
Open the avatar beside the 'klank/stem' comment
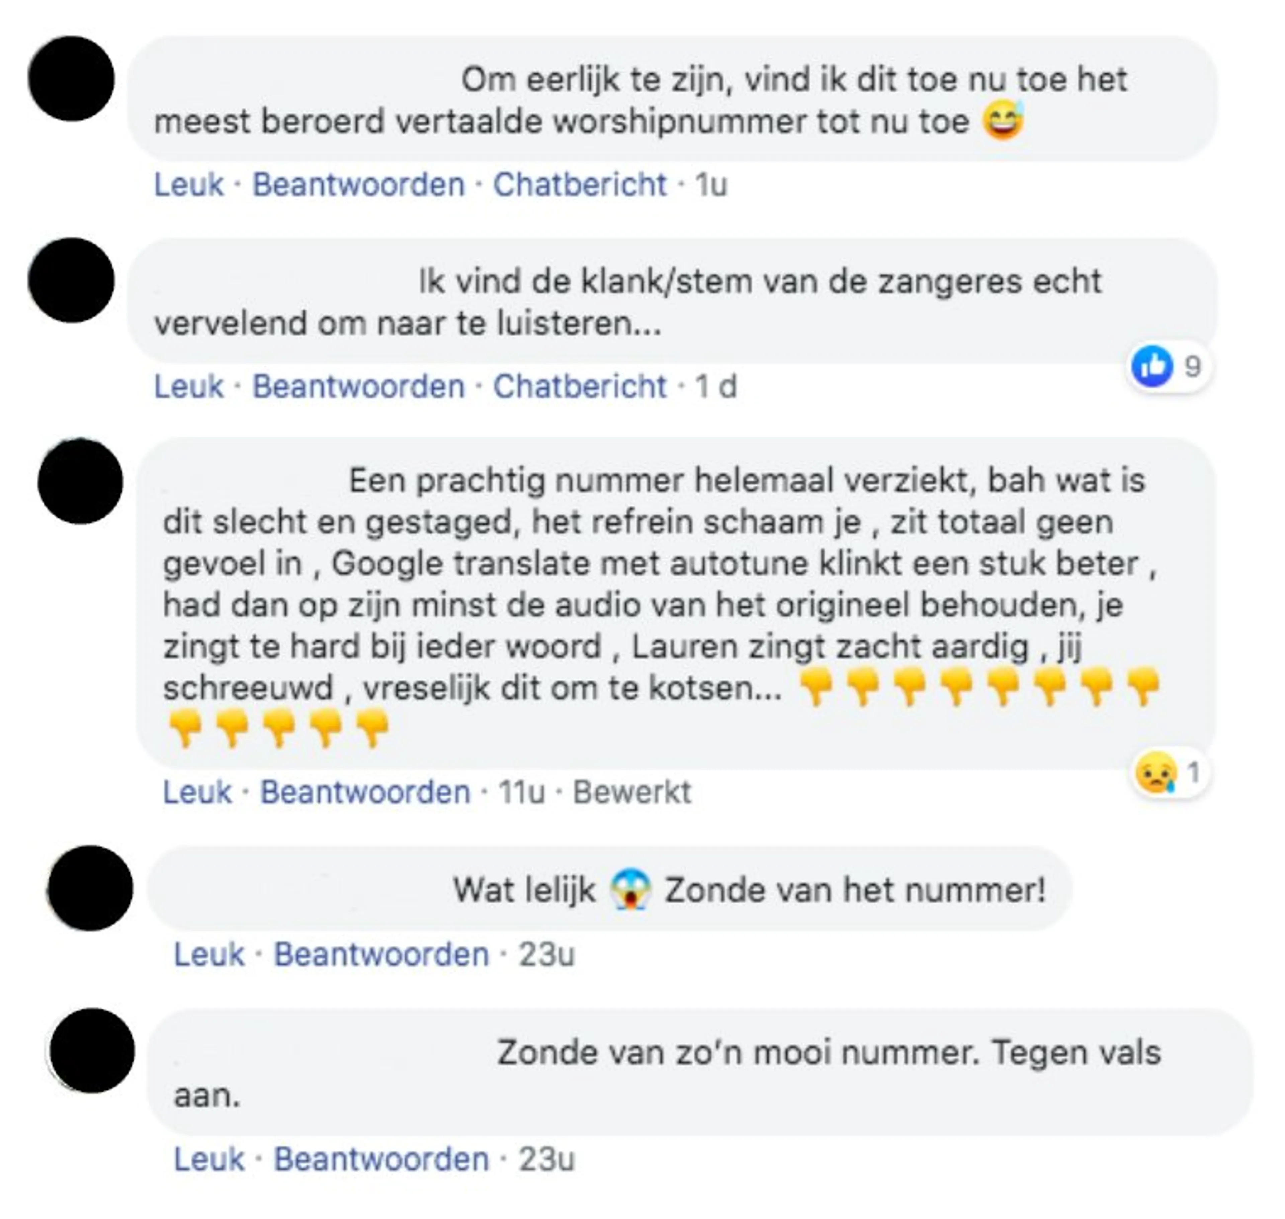(72, 280)
